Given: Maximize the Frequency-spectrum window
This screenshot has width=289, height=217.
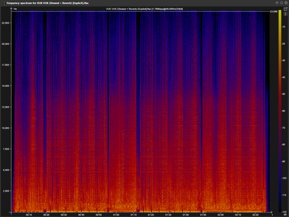Looking at the screenshot, I should pyautogui.click(x=281, y=3).
